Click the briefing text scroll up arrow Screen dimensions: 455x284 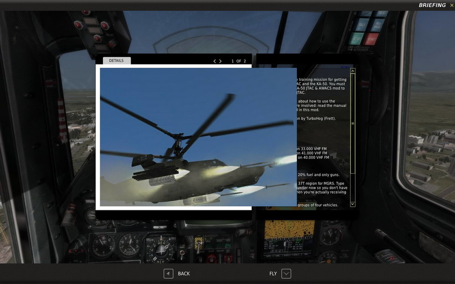pos(353,71)
